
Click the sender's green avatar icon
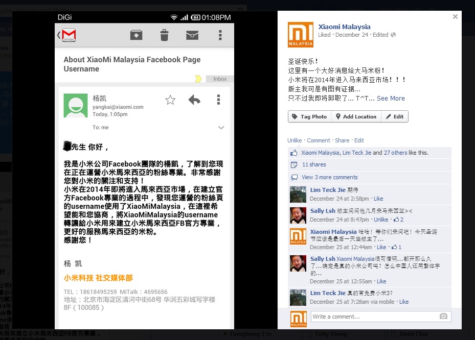pyautogui.click(x=76, y=105)
